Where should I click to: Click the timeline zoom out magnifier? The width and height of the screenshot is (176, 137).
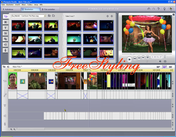pos(15,129)
